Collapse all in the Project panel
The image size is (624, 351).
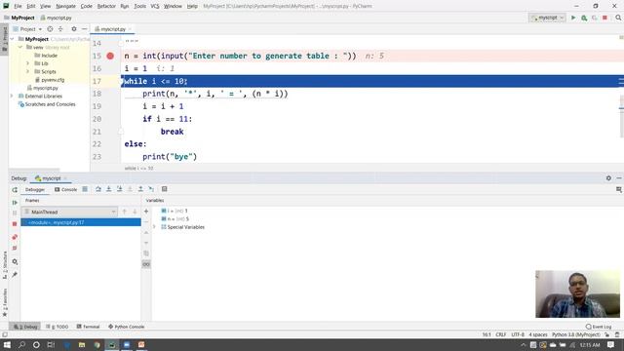click(60, 29)
